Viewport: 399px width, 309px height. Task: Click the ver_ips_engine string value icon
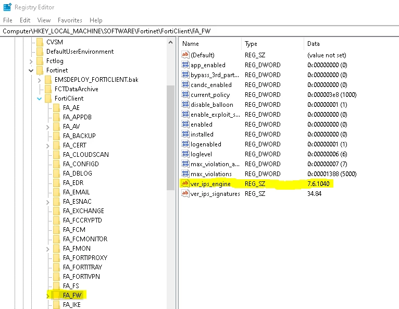pyautogui.click(x=185, y=183)
